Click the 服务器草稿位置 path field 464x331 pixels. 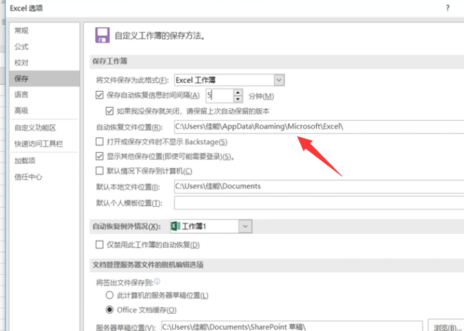[x=292, y=326]
